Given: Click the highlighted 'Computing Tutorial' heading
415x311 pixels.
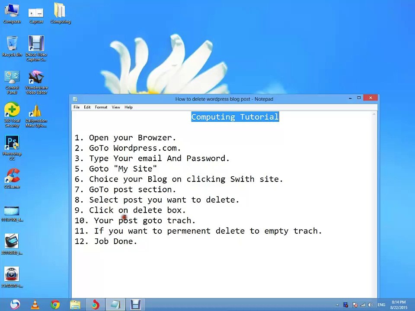Looking at the screenshot, I should coord(235,117).
